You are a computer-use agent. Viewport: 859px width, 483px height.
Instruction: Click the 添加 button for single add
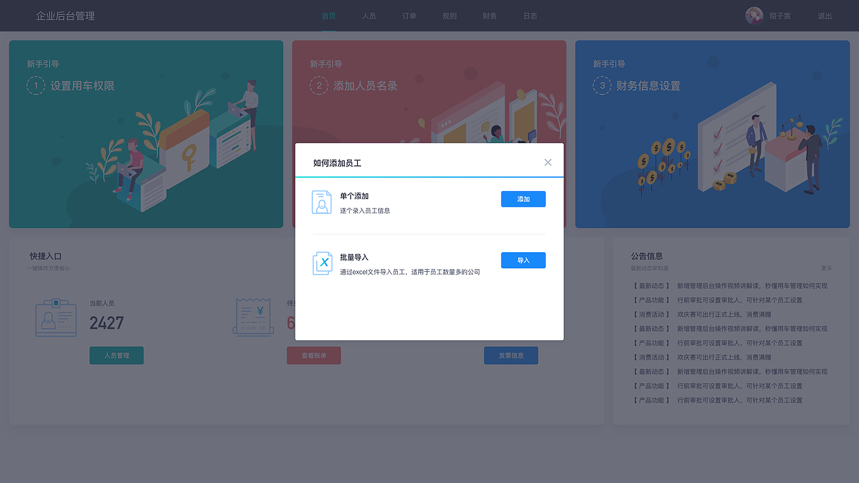[x=523, y=199]
